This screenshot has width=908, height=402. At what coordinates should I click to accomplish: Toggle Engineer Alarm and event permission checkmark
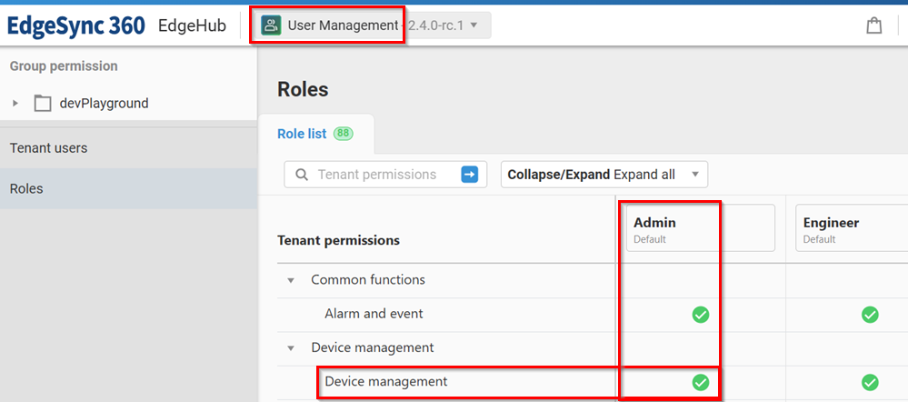click(870, 315)
